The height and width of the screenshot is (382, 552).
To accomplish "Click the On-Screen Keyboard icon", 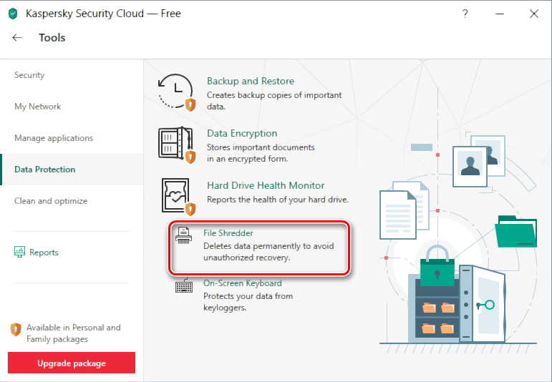I will pos(184,285).
